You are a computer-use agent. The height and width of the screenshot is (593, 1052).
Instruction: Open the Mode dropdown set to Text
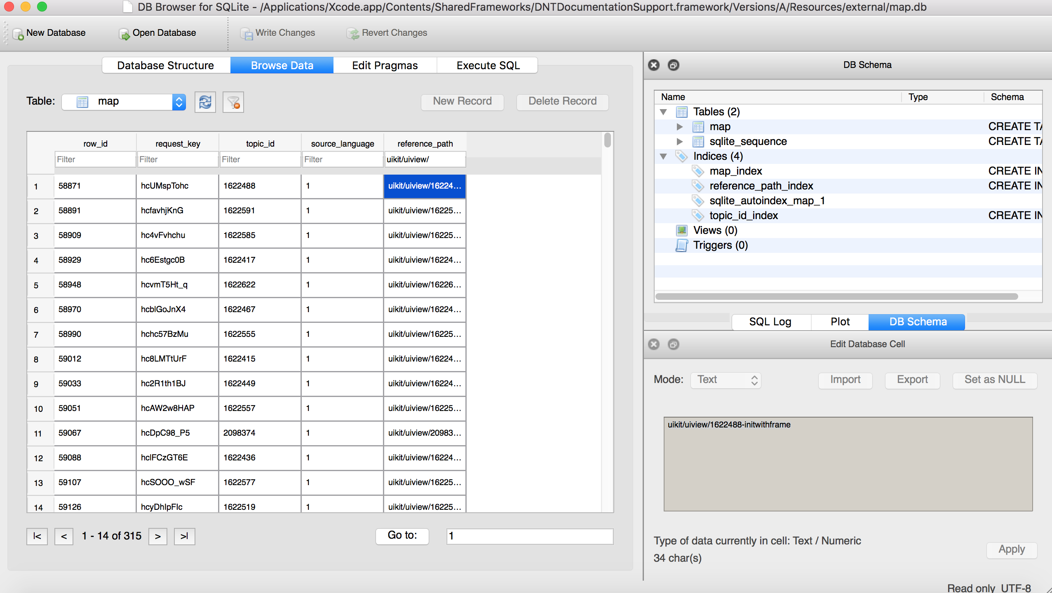[726, 380]
